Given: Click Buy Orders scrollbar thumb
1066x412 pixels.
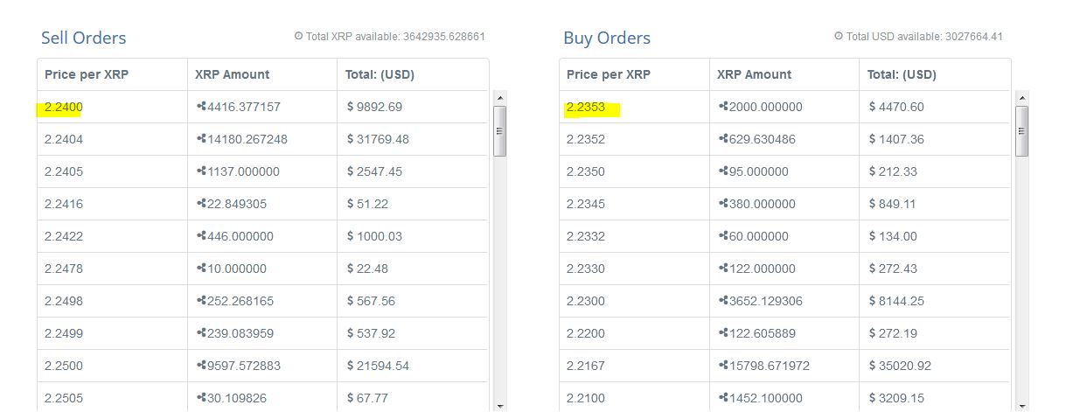Looking at the screenshot, I should [1022, 131].
